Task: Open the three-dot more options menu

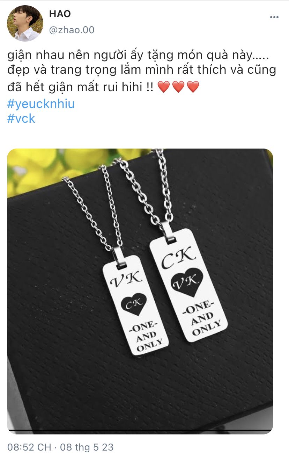Action: pos(274,17)
